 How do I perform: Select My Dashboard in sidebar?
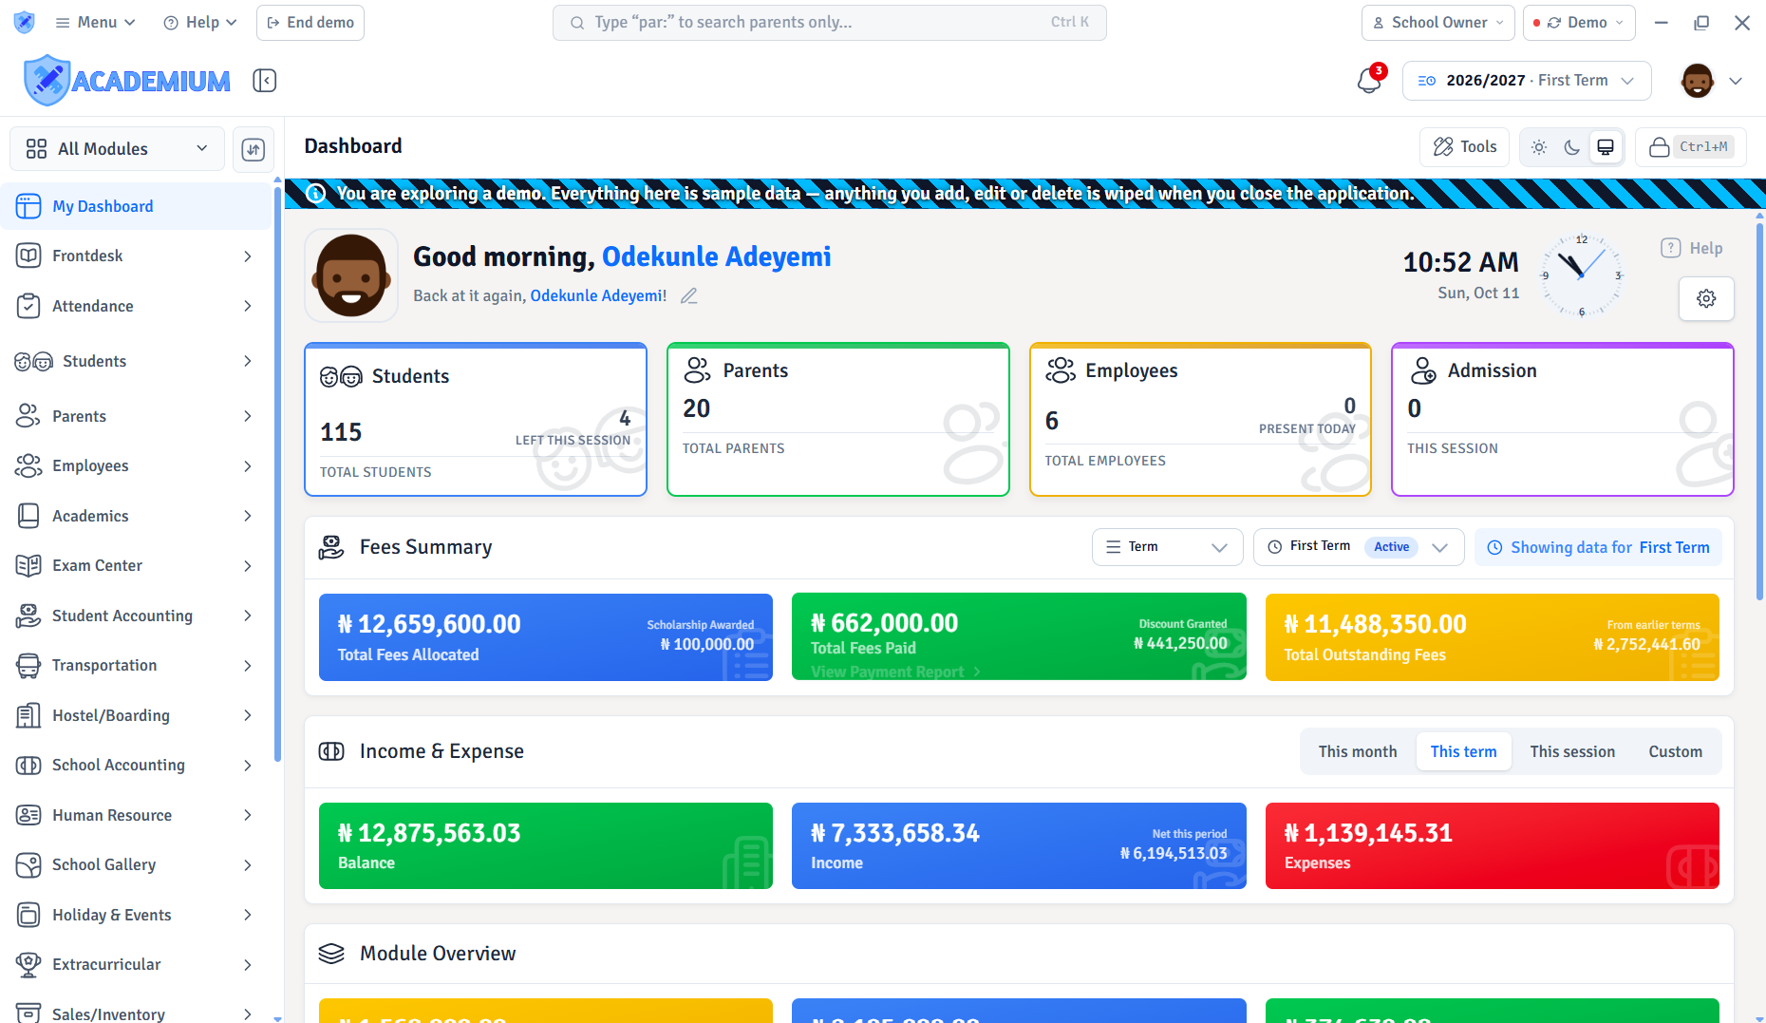pyautogui.click(x=136, y=207)
